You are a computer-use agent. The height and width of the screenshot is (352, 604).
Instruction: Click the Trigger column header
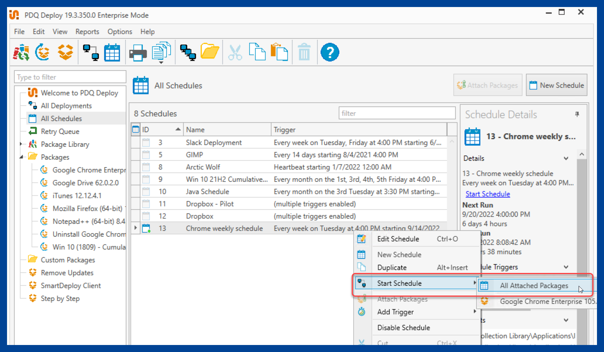tap(359, 130)
